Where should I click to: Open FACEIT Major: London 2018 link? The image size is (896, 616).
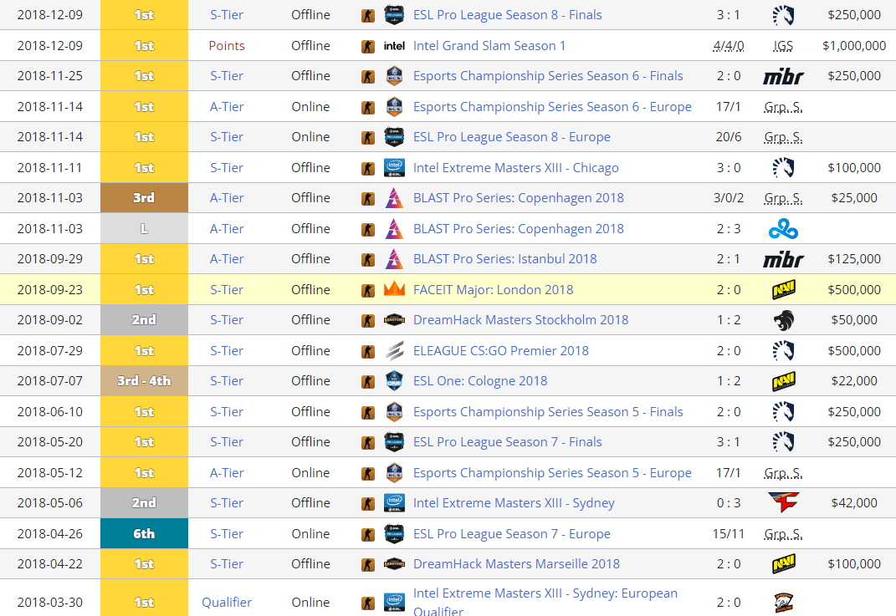click(493, 289)
